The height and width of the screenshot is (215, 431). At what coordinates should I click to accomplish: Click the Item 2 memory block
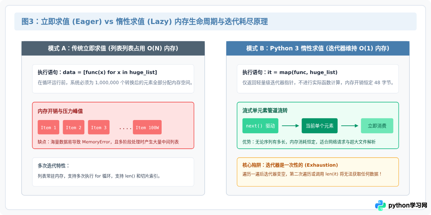pyautogui.click(x=74, y=127)
